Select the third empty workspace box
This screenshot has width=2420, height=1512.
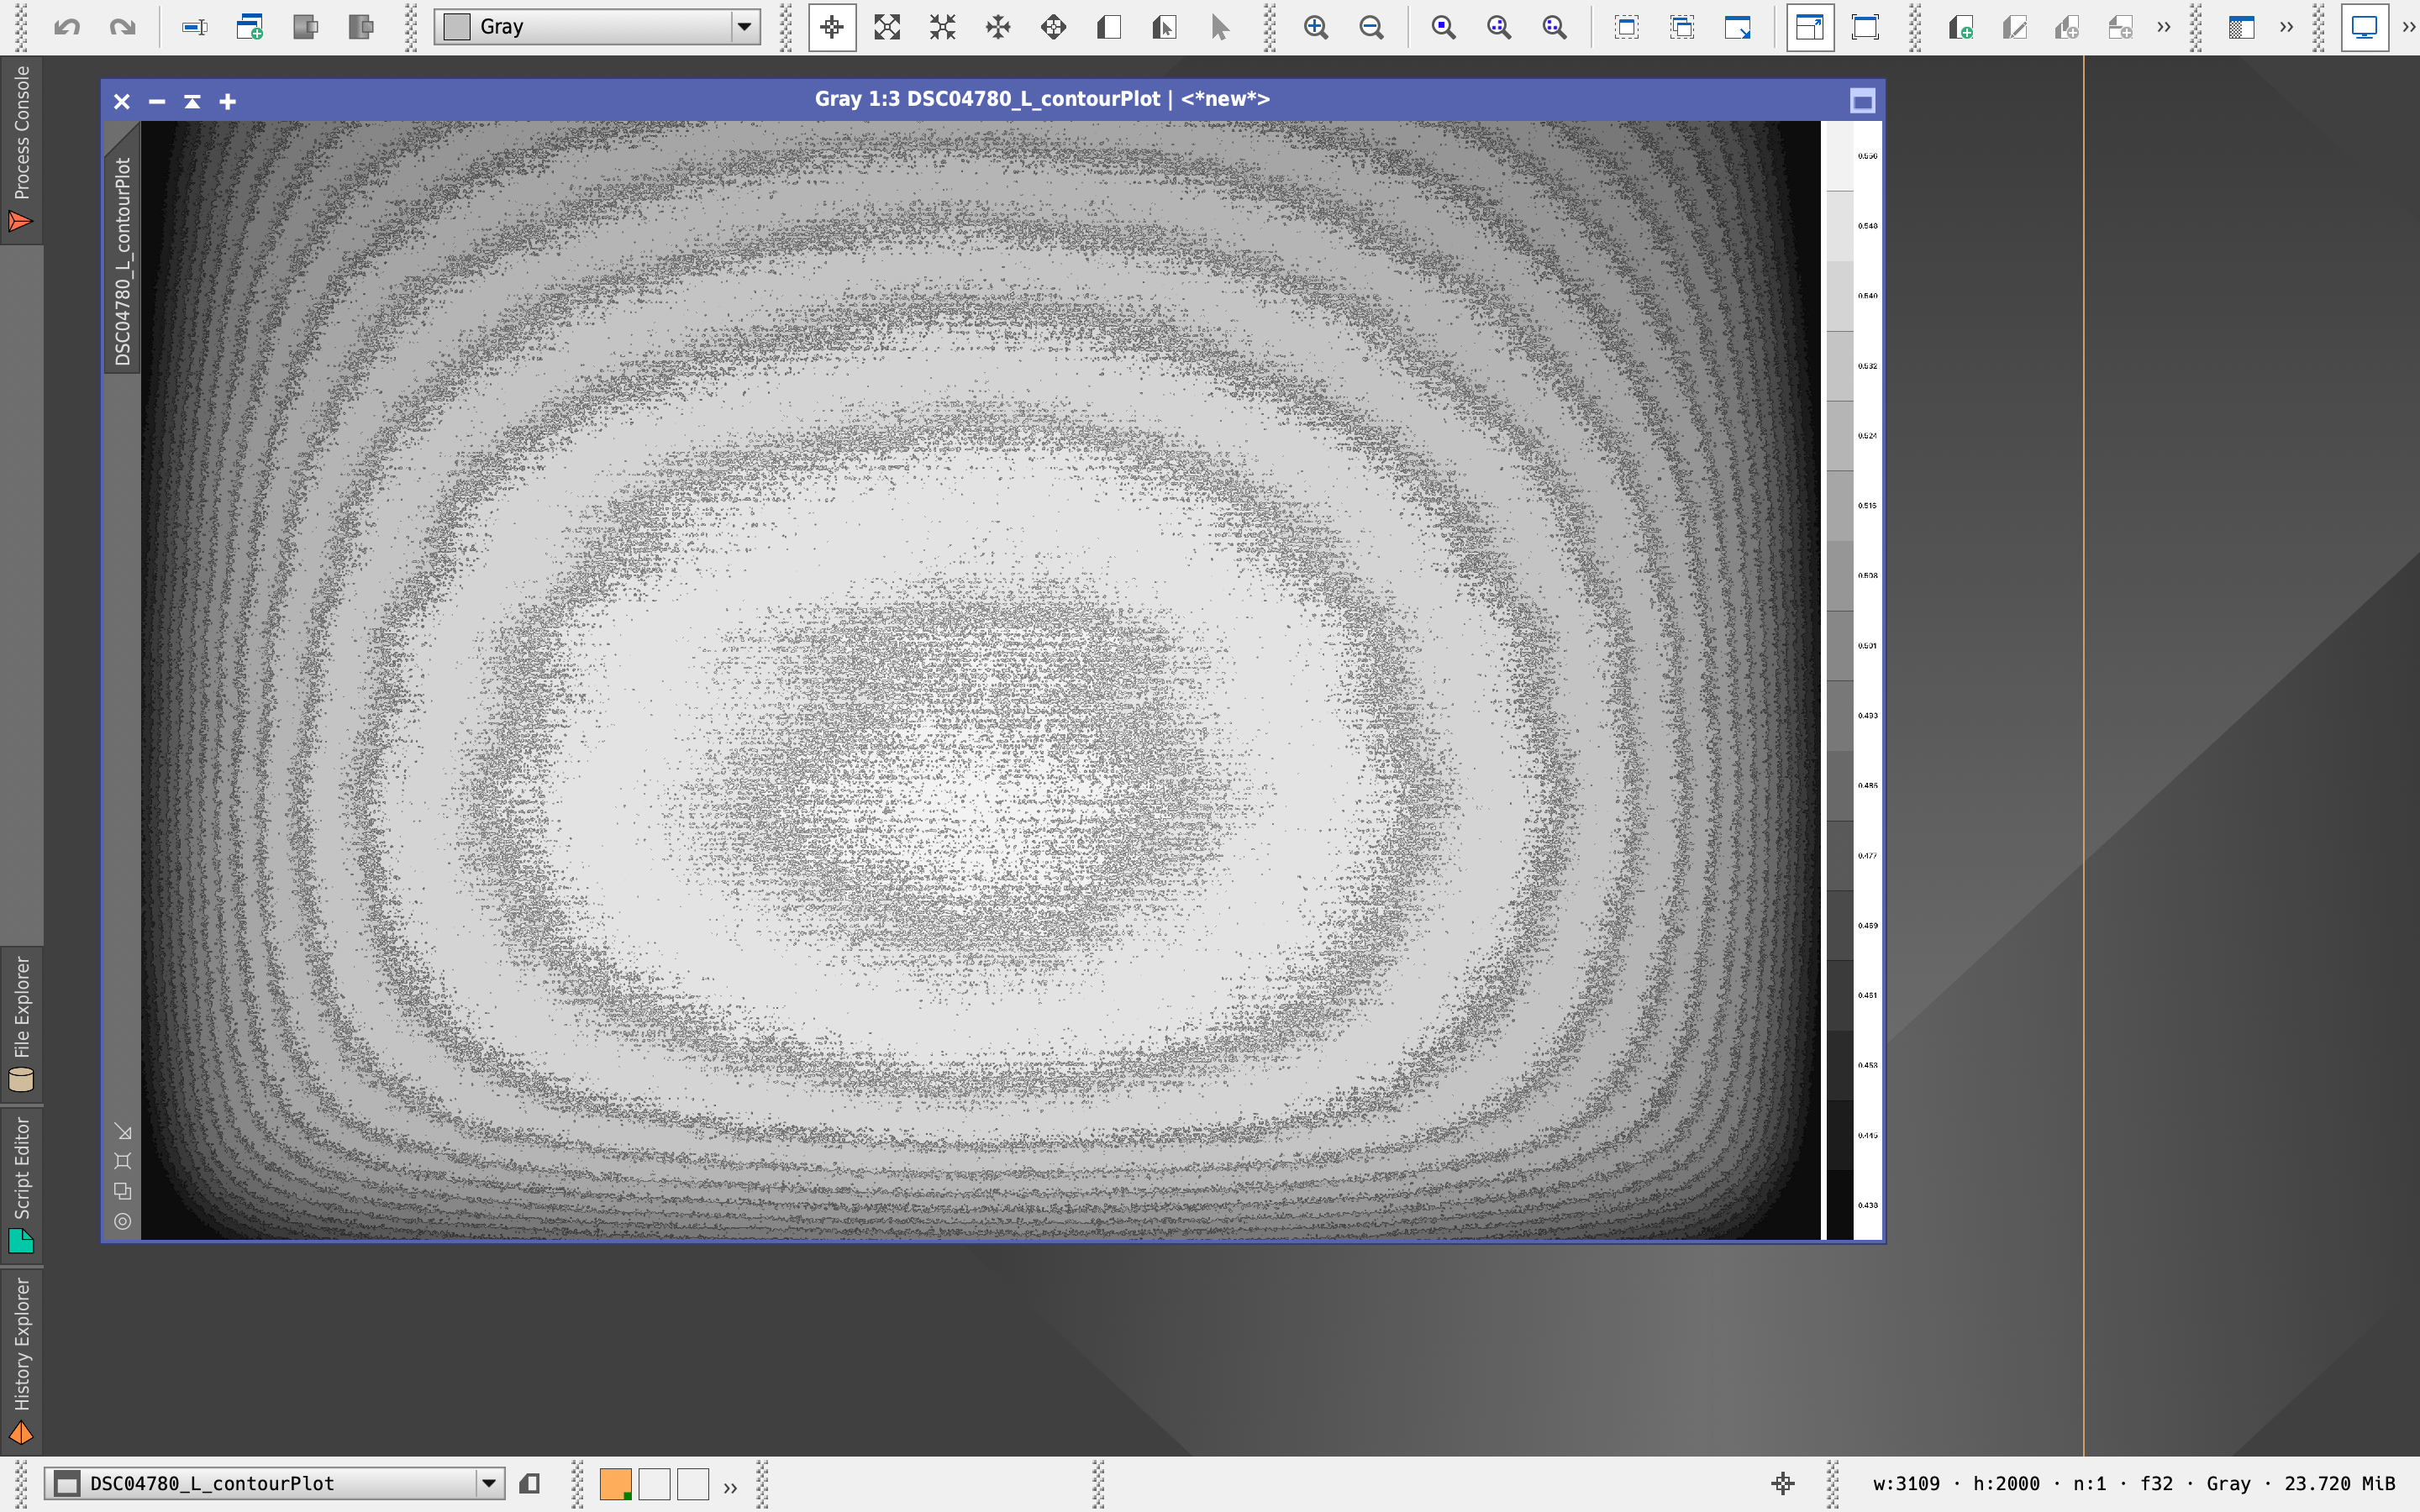[693, 1483]
